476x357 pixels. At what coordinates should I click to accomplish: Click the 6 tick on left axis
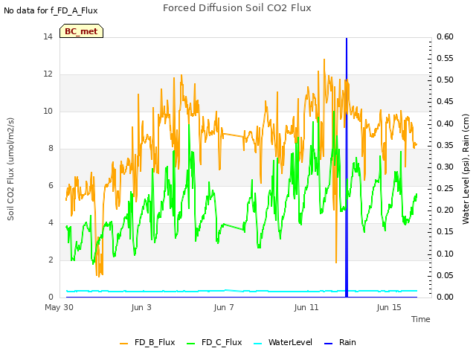click(51, 185)
